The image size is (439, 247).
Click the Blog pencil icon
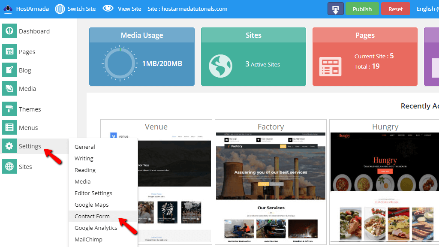pyautogui.click(x=9, y=70)
